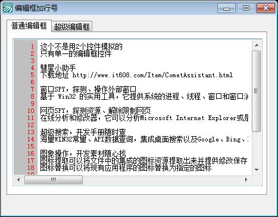Click the vertical scrollbar down arrow

(x=257, y=169)
